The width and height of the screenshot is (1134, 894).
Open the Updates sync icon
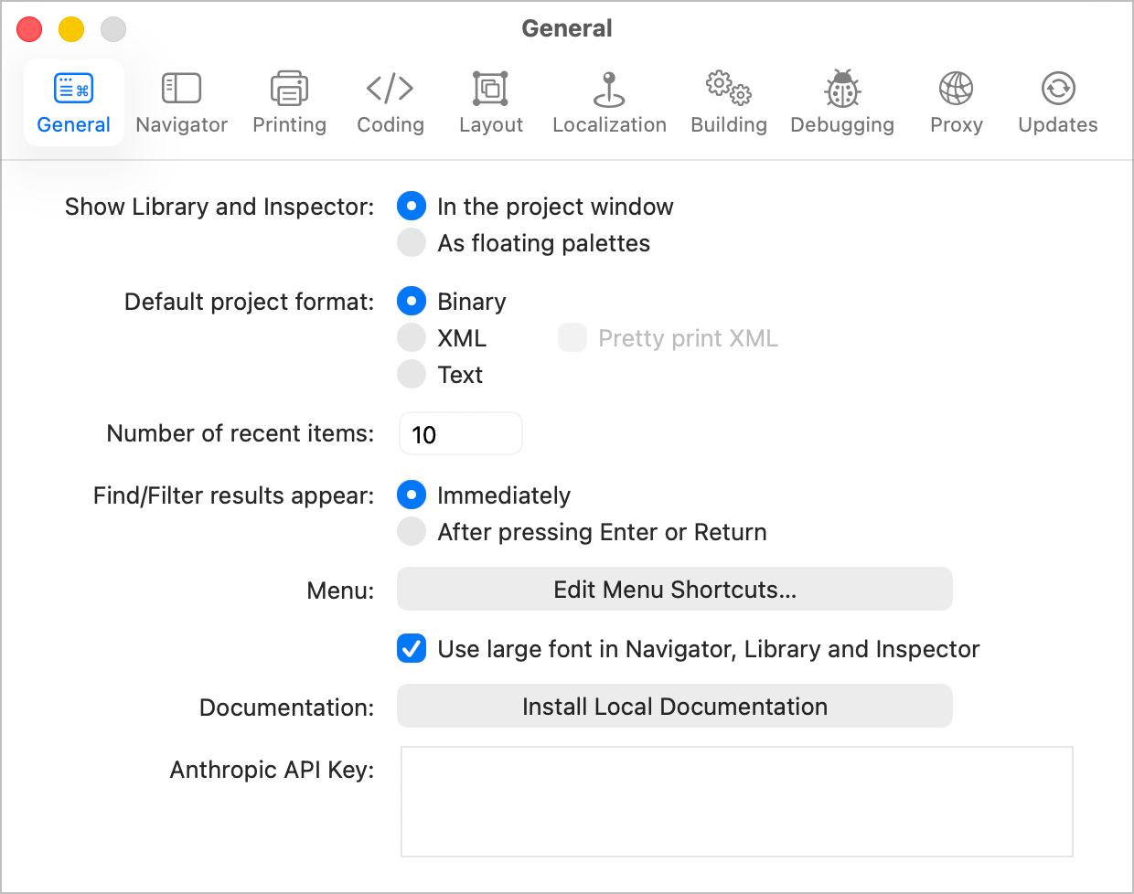click(x=1058, y=89)
